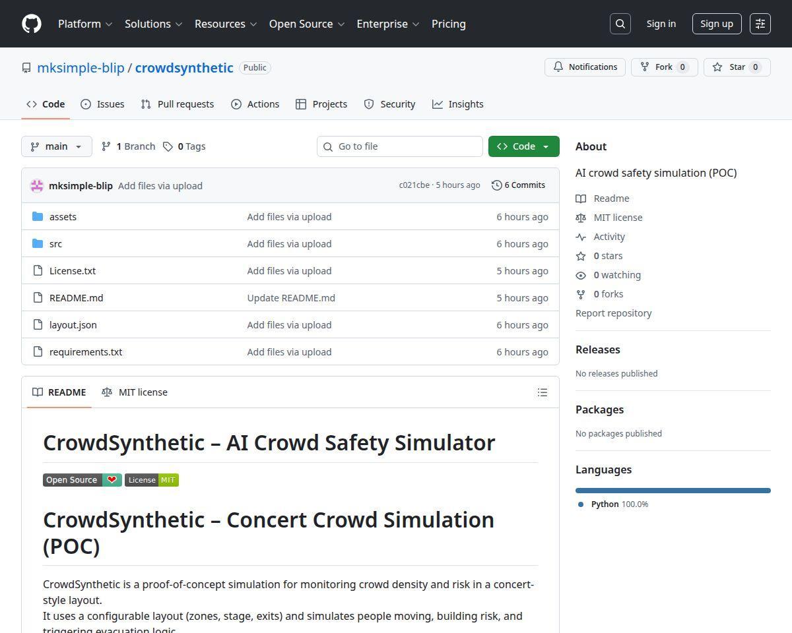
Task: Click the repository icon beside mksimple-blip
Action: 26,68
